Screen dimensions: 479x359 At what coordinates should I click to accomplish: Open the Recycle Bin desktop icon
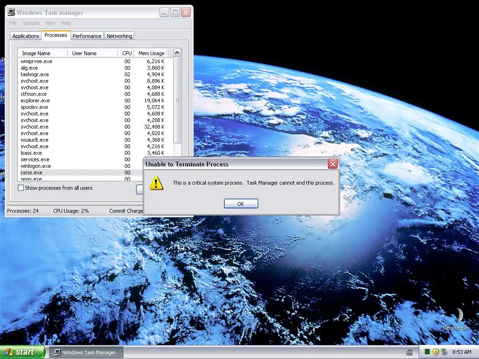point(456,319)
